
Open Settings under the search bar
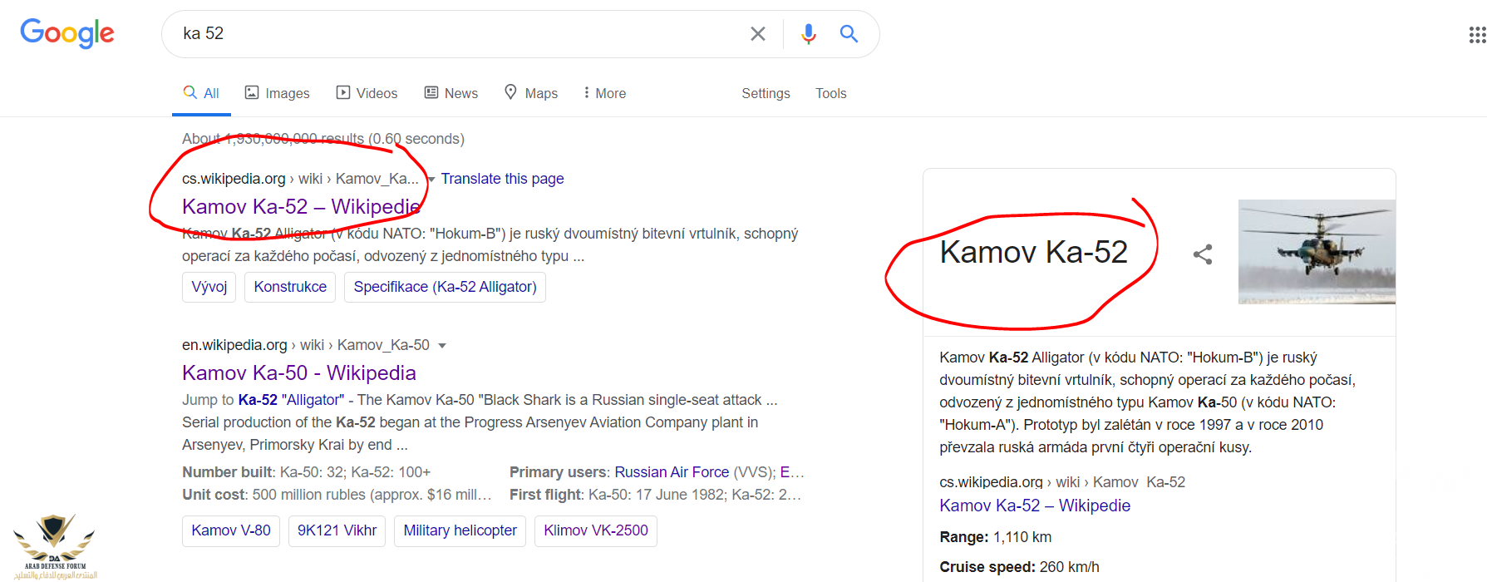(x=766, y=93)
